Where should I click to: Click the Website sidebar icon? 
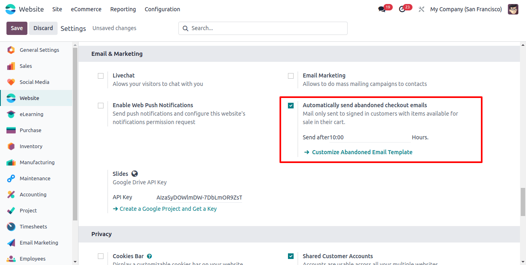(11, 98)
